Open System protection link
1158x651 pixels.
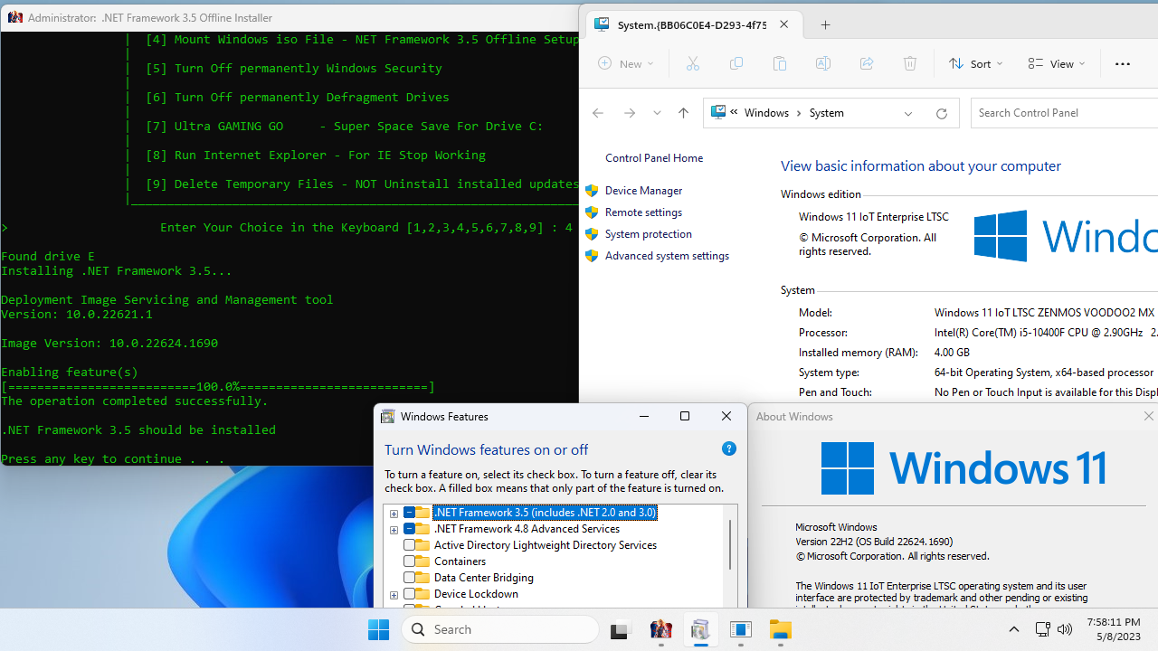tap(649, 234)
